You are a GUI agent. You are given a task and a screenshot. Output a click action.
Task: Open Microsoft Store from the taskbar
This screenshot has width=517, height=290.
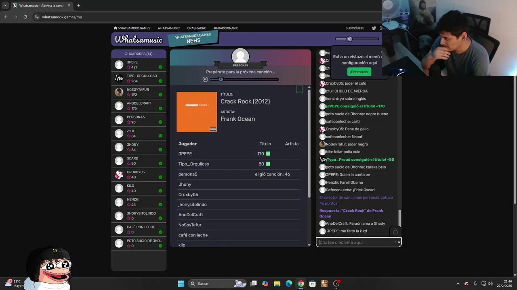312,284
